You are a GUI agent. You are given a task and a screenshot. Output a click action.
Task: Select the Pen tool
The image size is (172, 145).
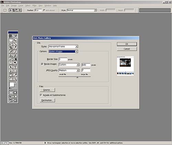point(11,71)
